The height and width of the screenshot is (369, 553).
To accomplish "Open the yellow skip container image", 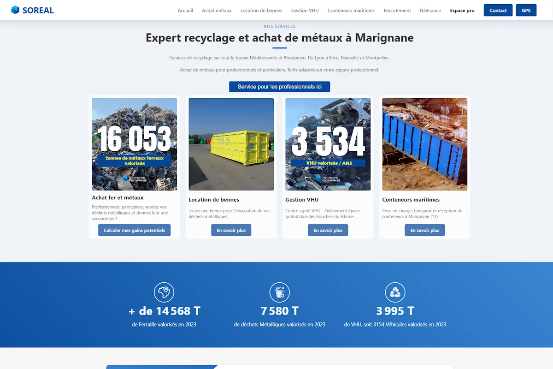I will click(x=231, y=144).
